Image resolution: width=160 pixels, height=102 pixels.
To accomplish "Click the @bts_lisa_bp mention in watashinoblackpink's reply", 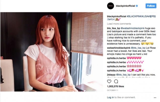I will pos(138,48).
